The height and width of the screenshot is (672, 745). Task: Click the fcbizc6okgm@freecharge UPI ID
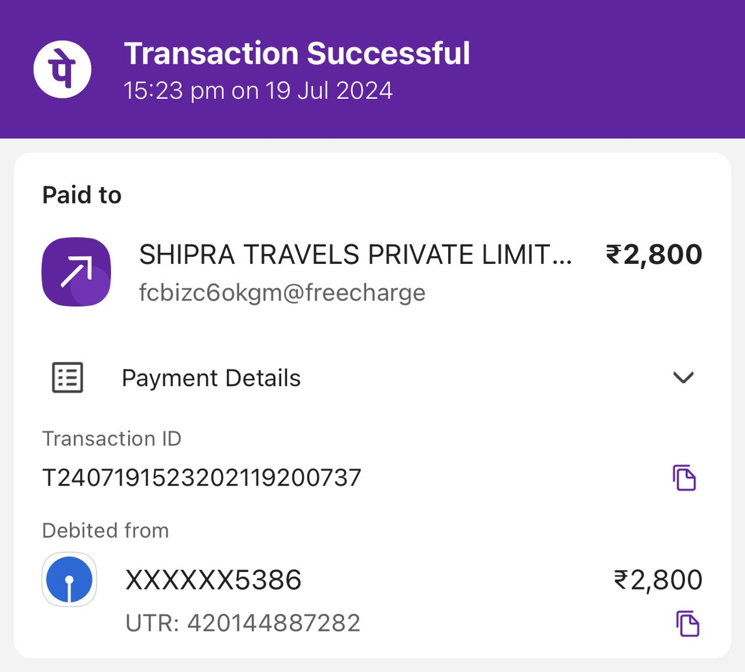(x=282, y=292)
